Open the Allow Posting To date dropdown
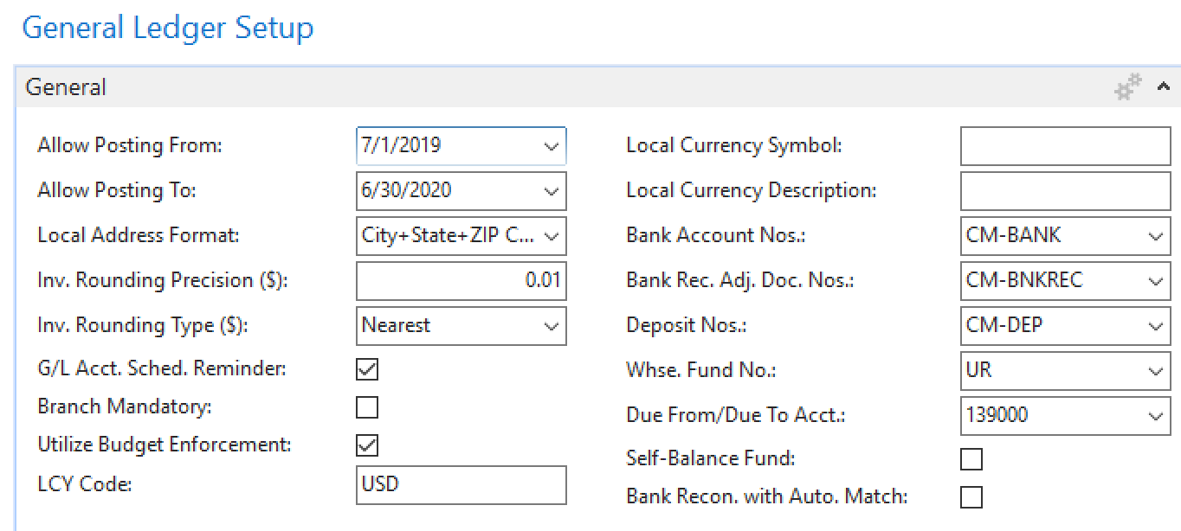 point(551,191)
